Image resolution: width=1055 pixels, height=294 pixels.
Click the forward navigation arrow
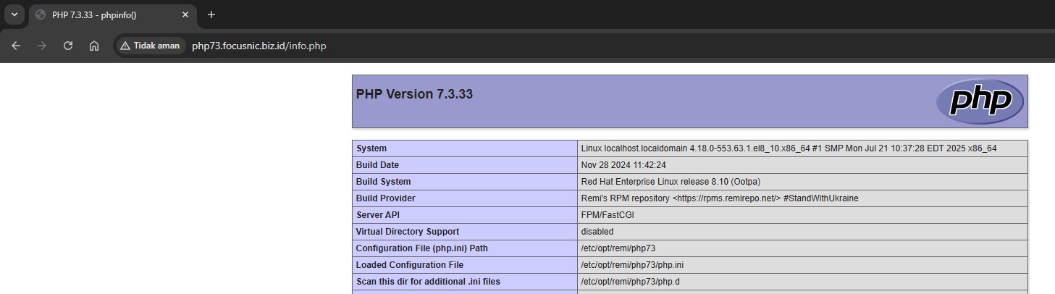click(x=42, y=46)
